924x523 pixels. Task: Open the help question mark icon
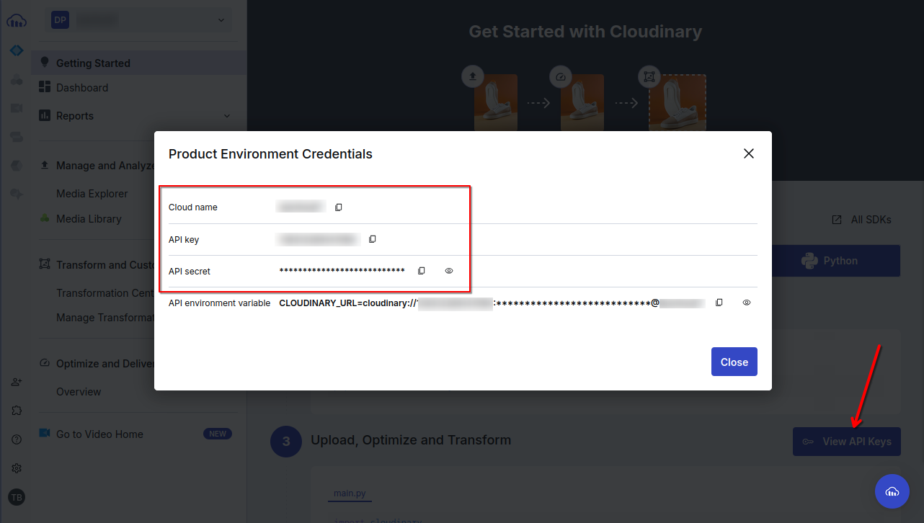[x=17, y=439]
